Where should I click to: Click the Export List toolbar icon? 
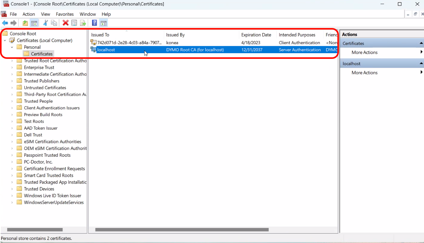click(83, 23)
